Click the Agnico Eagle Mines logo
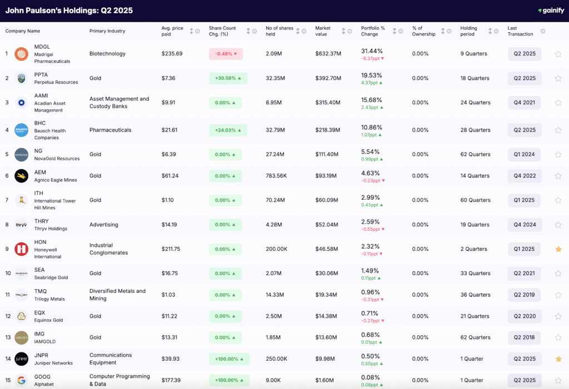The width and height of the screenshot is (569, 389). point(22,176)
